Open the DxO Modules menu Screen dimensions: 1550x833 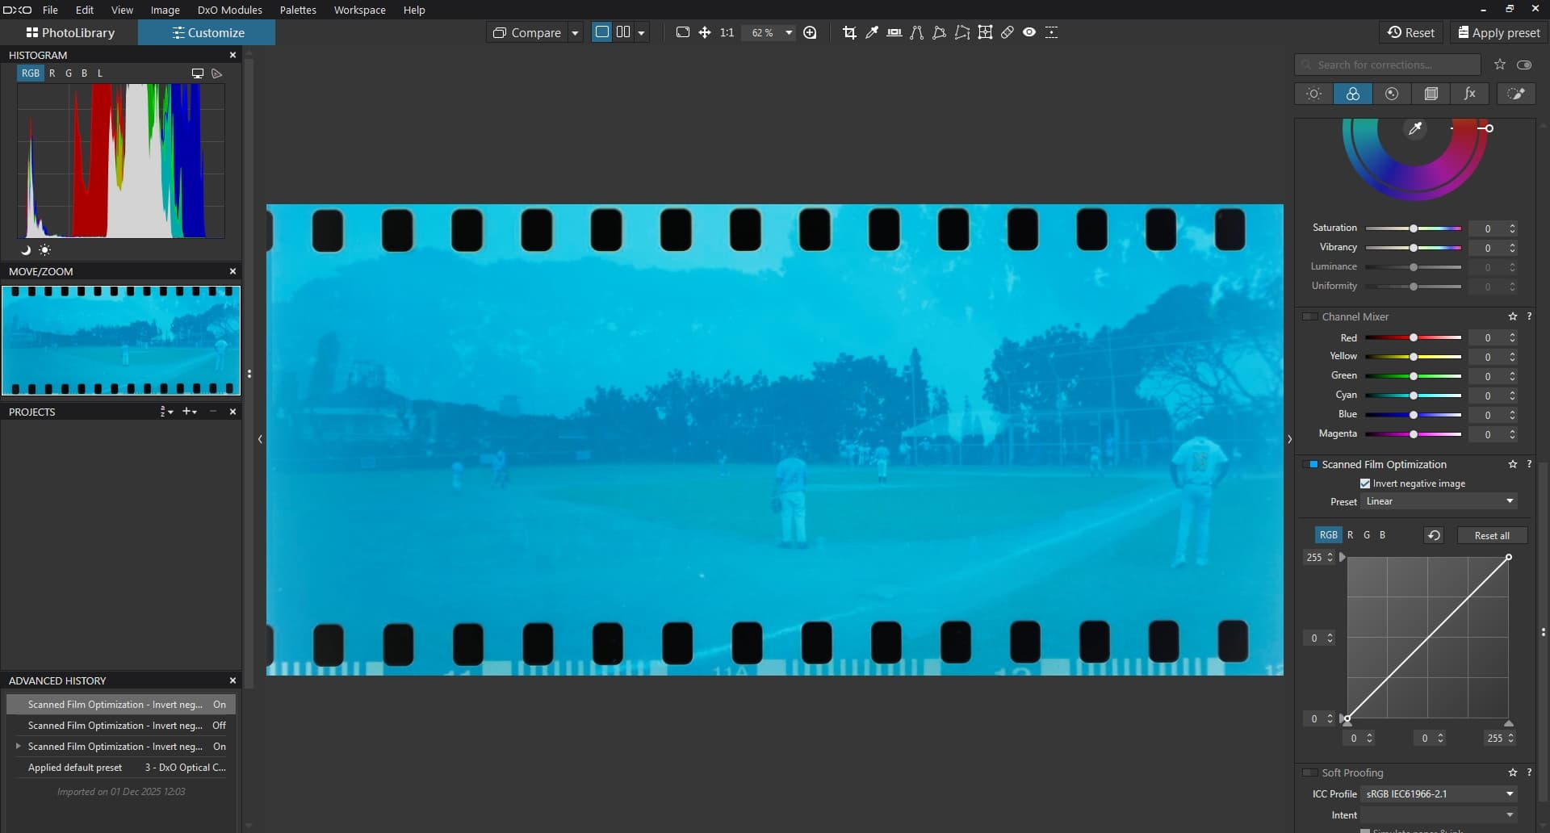point(229,10)
